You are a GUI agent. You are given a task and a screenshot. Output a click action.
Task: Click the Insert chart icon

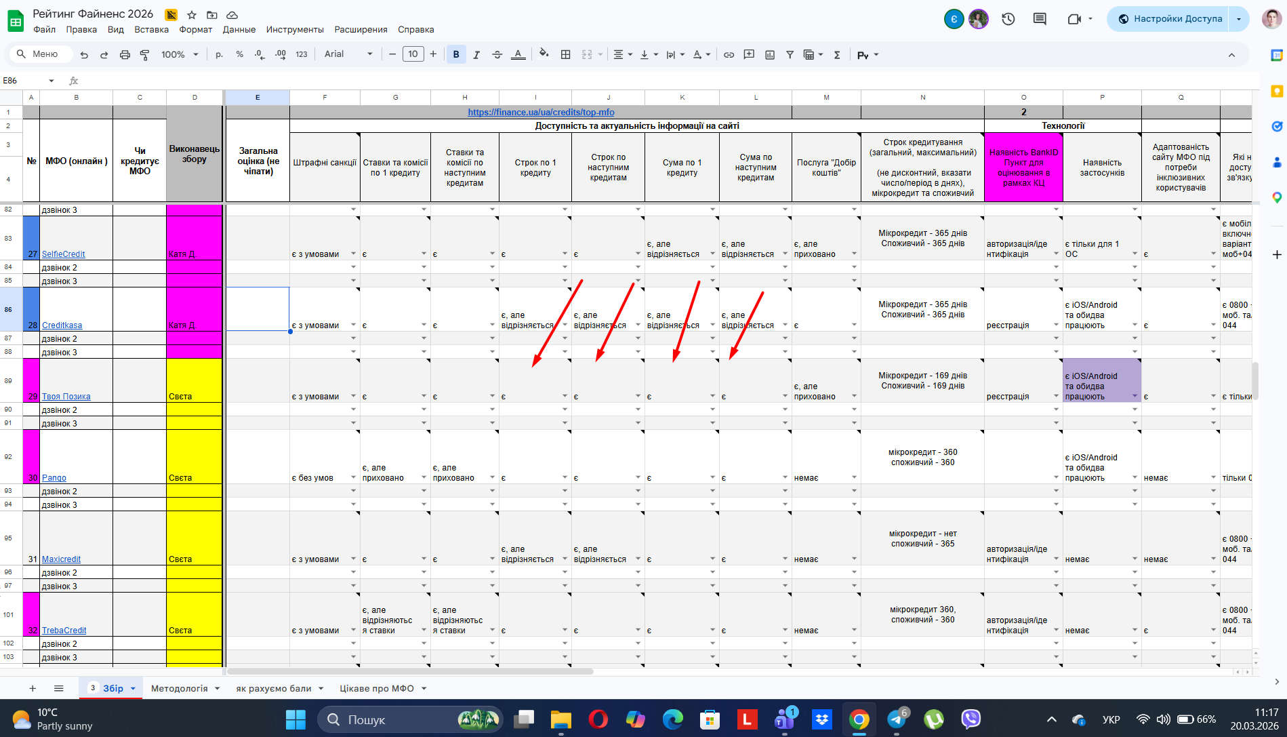coord(770,54)
